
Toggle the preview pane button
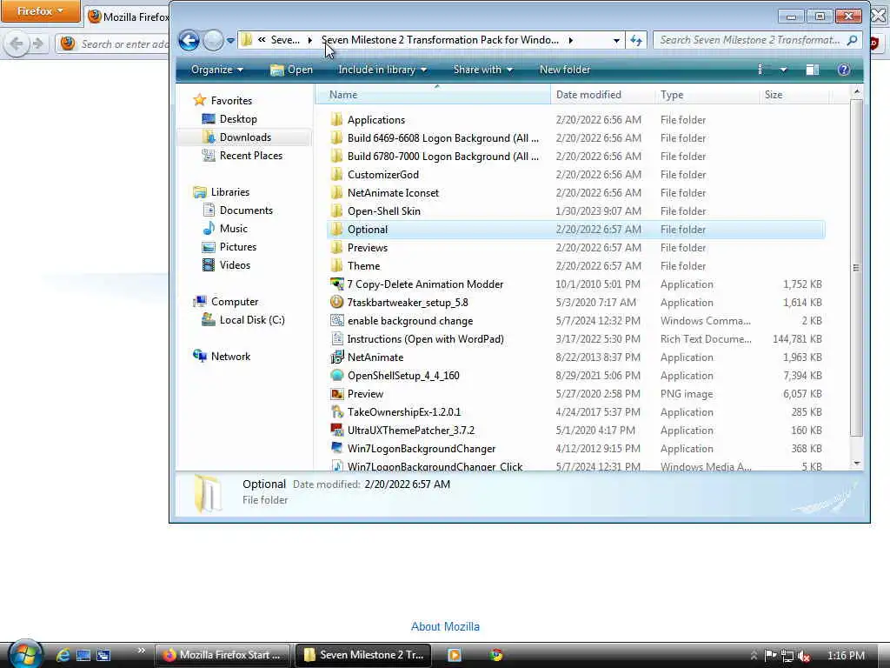[813, 70]
